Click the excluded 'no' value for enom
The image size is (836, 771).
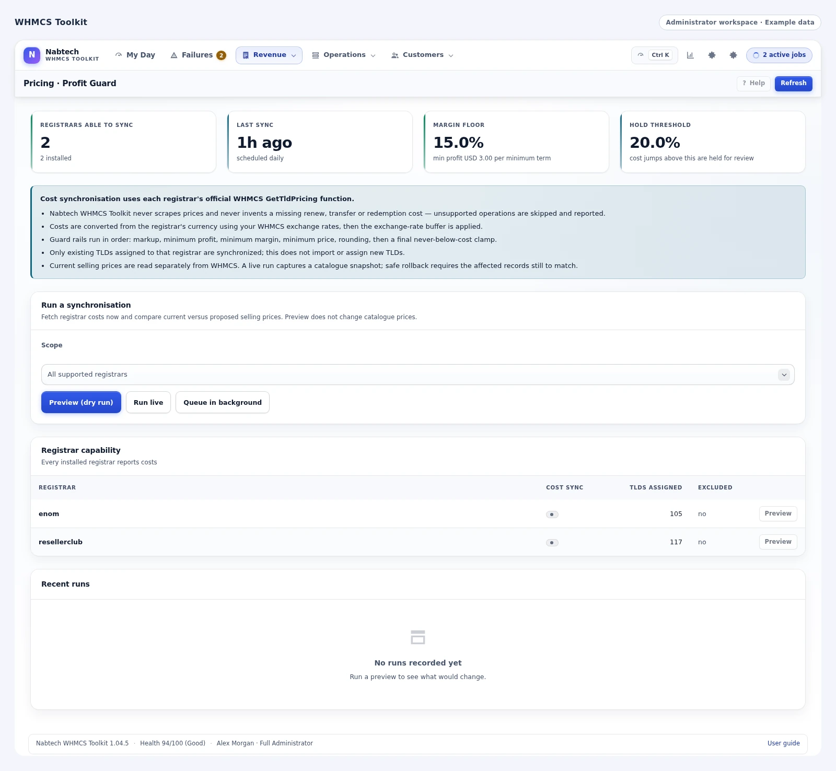pos(702,514)
